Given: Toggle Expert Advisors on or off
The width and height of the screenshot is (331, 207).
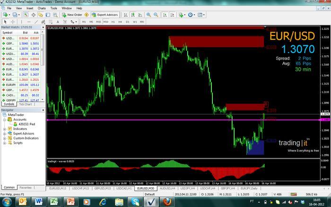Looking at the screenshot, I should pos(105,15).
